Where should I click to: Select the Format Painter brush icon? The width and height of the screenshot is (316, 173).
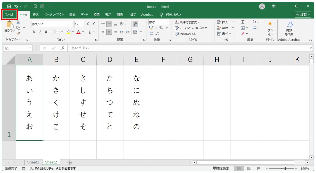tap(18, 33)
